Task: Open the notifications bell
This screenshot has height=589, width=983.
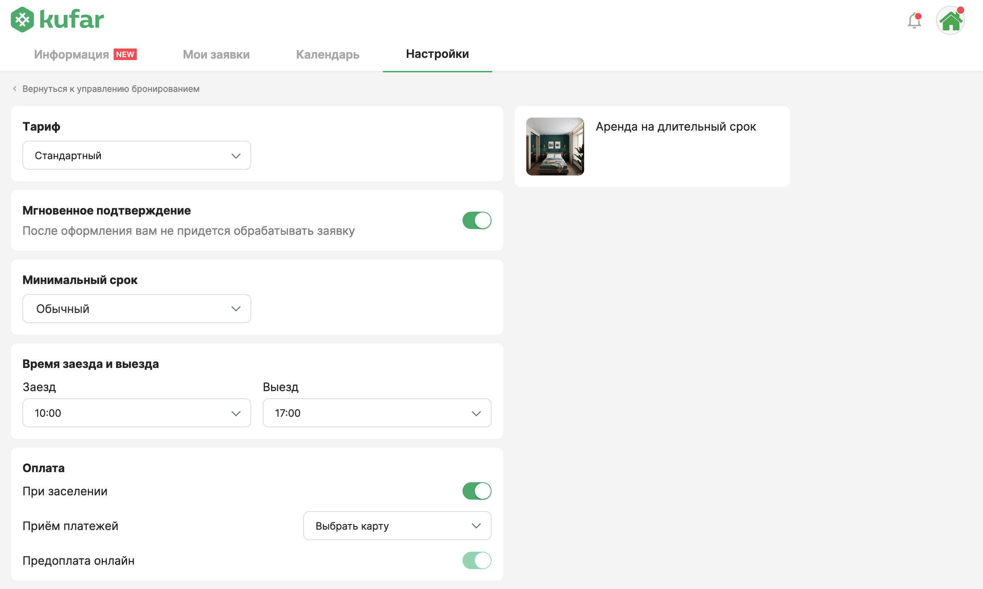Action: coord(914,20)
